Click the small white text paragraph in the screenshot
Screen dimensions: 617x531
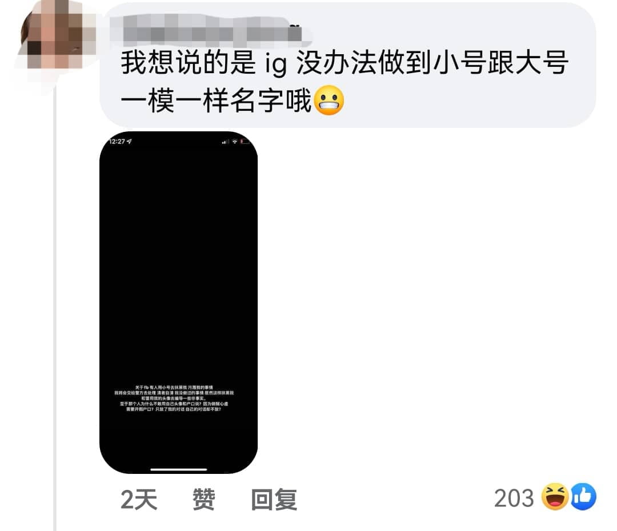pyautogui.click(x=174, y=399)
